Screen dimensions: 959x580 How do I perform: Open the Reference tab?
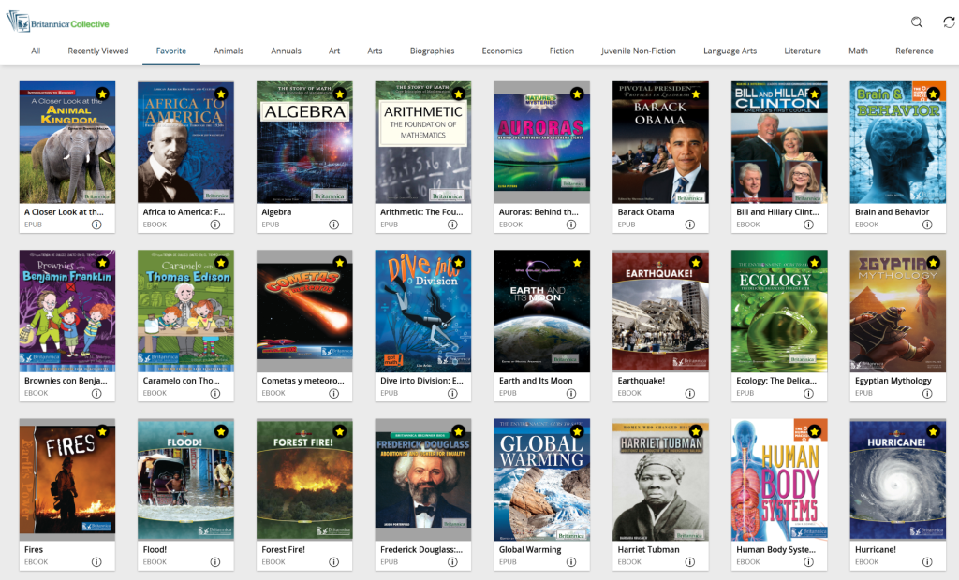click(914, 51)
